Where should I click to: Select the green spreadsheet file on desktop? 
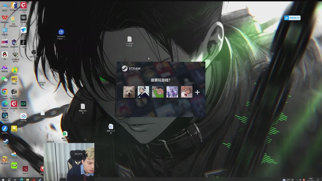click(65, 136)
